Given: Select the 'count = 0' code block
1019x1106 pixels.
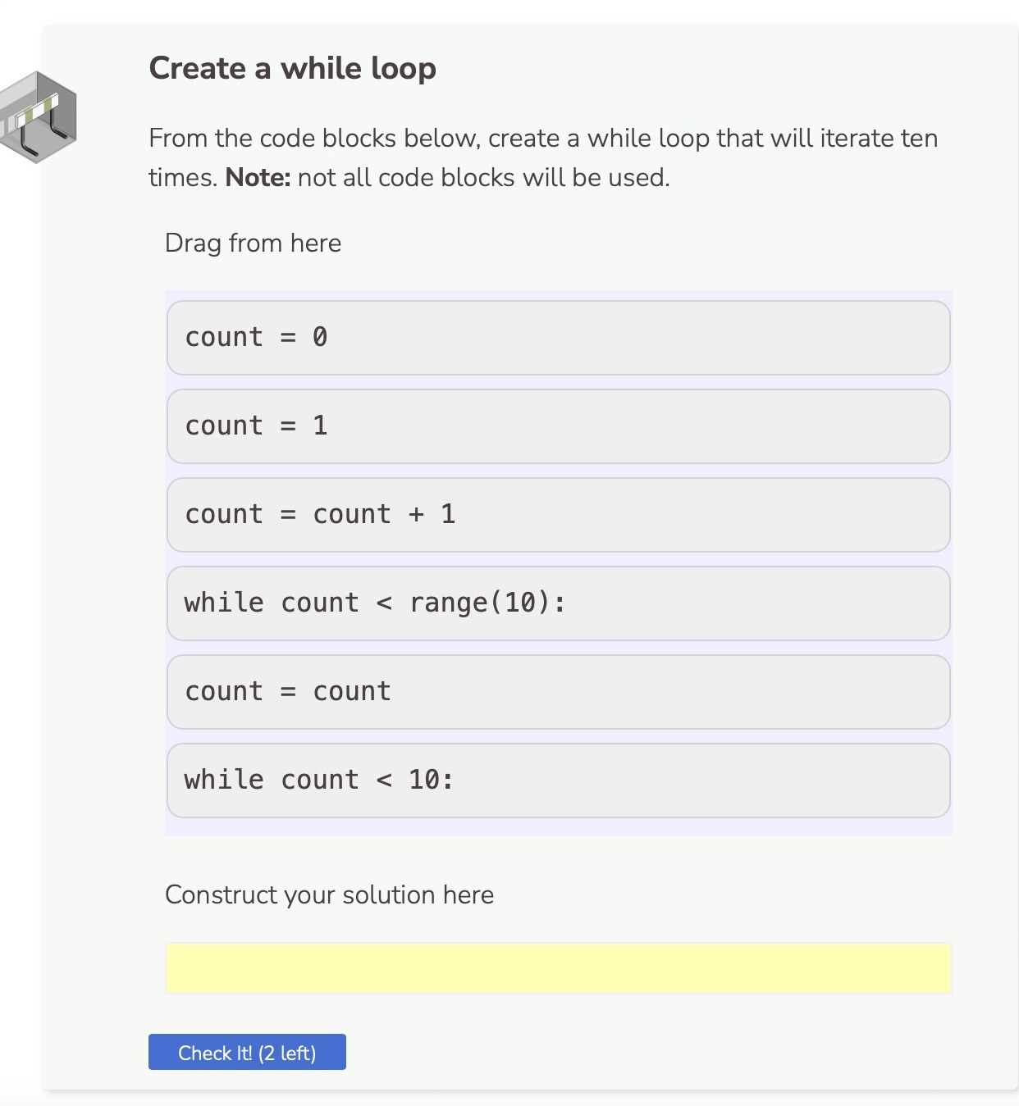Looking at the screenshot, I should coord(558,337).
